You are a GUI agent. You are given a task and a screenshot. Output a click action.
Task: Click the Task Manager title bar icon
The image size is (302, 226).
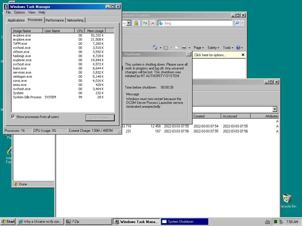pyautogui.click(x=7, y=7)
